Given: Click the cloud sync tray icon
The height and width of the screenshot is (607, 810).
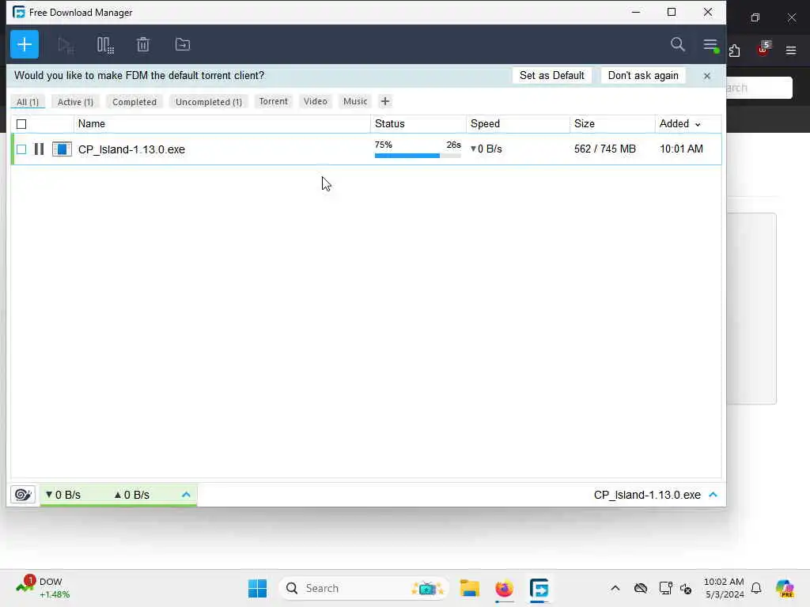Looking at the screenshot, I should click(641, 588).
